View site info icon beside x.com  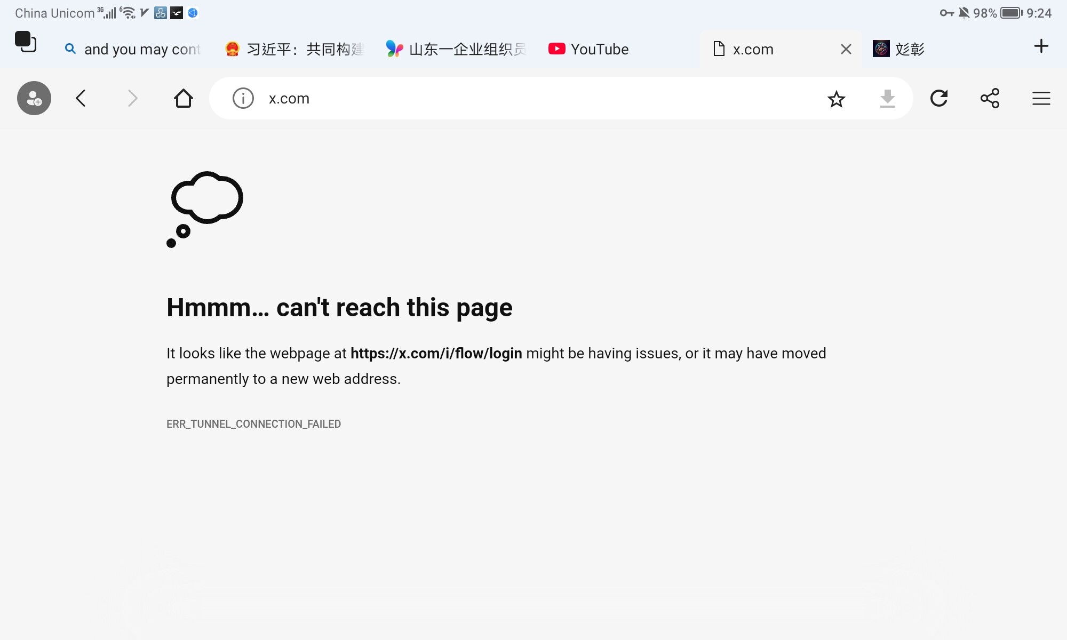(243, 98)
